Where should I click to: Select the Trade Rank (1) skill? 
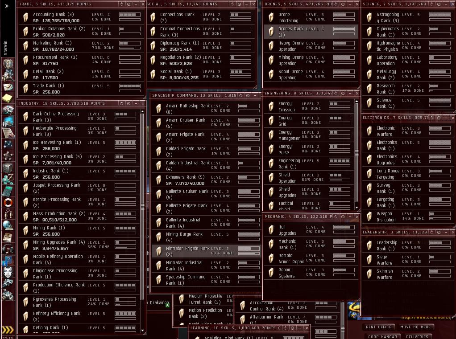tap(81, 89)
